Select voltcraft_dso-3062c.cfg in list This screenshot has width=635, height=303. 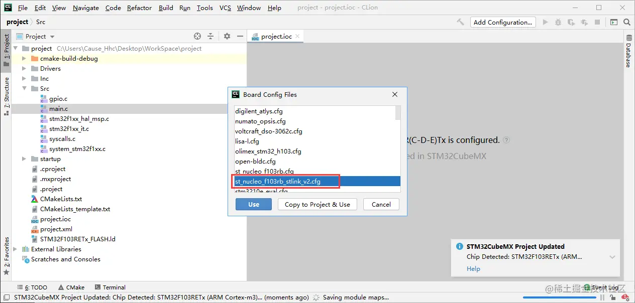(x=314, y=131)
